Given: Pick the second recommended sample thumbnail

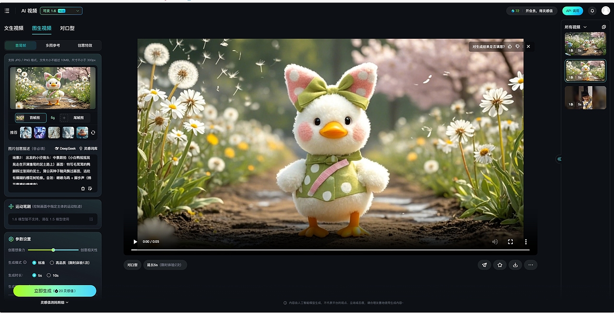Looking at the screenshot, I should tap(40, 133).
